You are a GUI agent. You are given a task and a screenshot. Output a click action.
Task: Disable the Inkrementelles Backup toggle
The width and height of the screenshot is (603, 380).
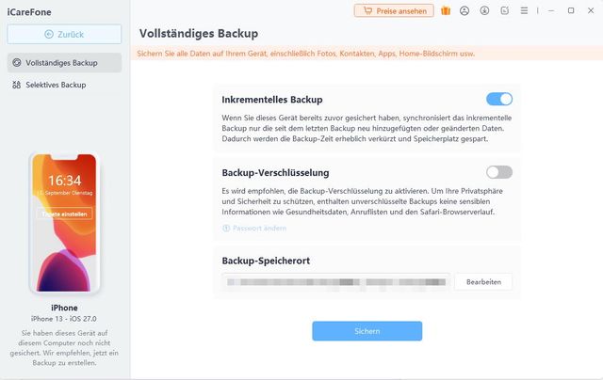pyautogui.click(x=499, y=99)
